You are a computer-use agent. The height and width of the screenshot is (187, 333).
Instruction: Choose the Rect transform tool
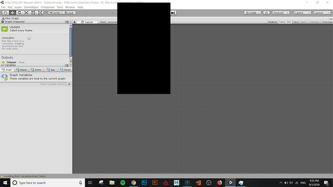(33, 12)
